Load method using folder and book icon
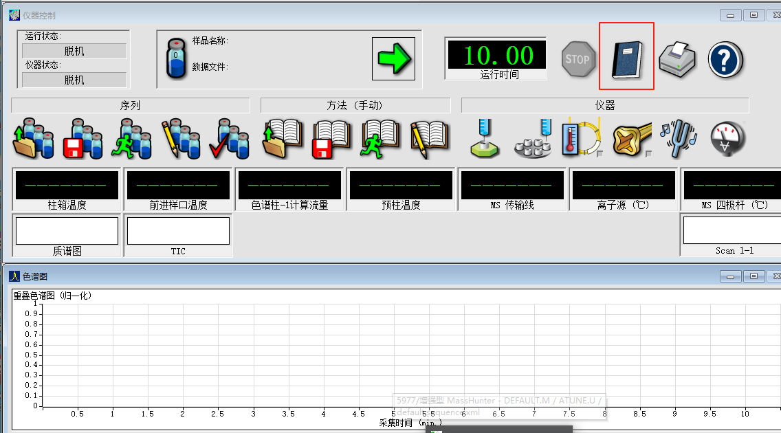Image resolution: width=781 pixels, height=433 pixels. (x=283, y=138)
